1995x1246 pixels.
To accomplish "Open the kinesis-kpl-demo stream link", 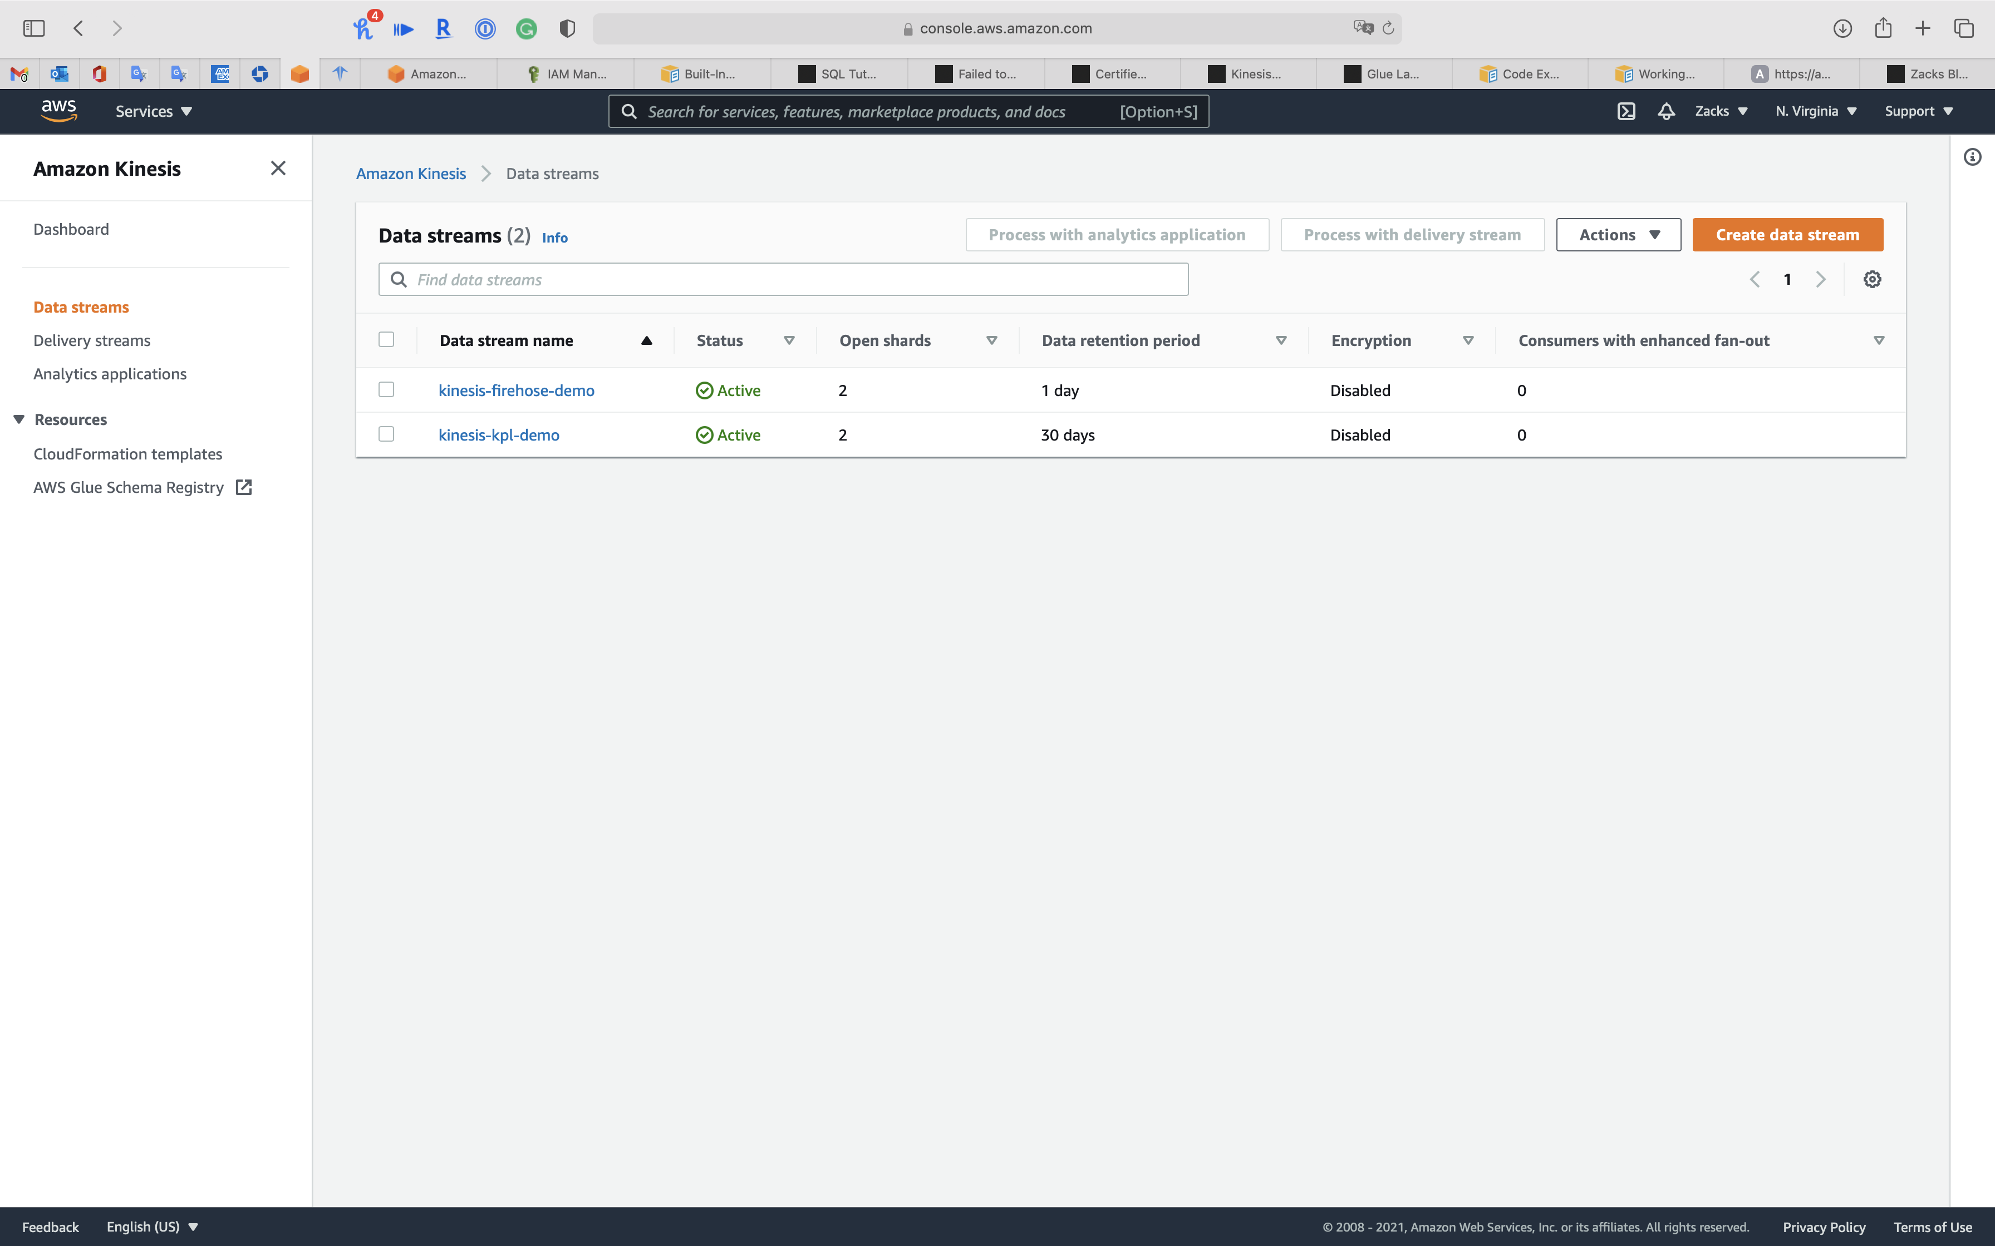I will (499, 435).
